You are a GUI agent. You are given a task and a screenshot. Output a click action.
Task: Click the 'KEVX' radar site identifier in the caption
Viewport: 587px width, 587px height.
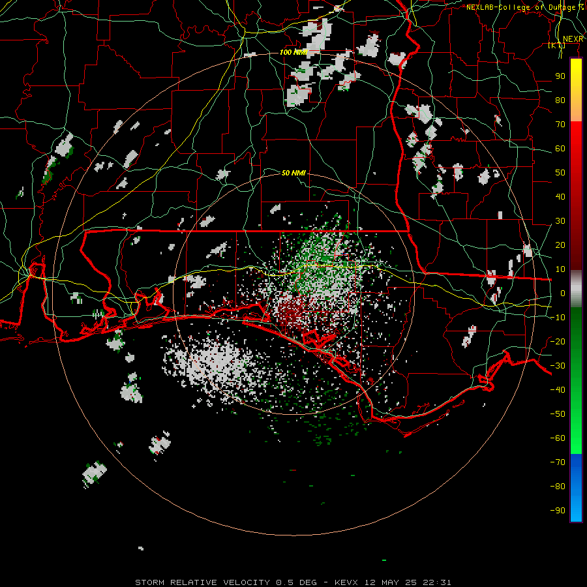click(346, 582)
